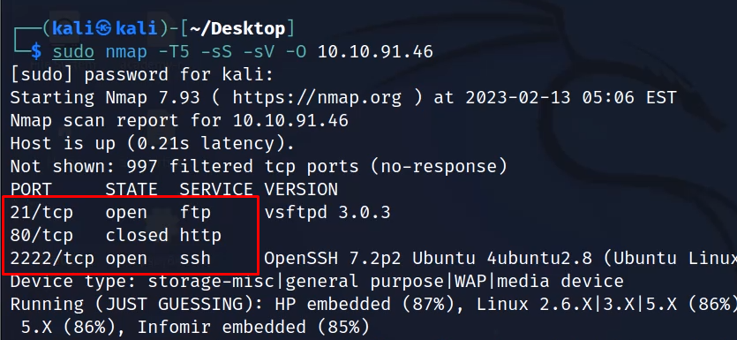The width and height of the screenshot is (737, 340).
Task: Click the SERVICE column header
Action: coord(216,190)
